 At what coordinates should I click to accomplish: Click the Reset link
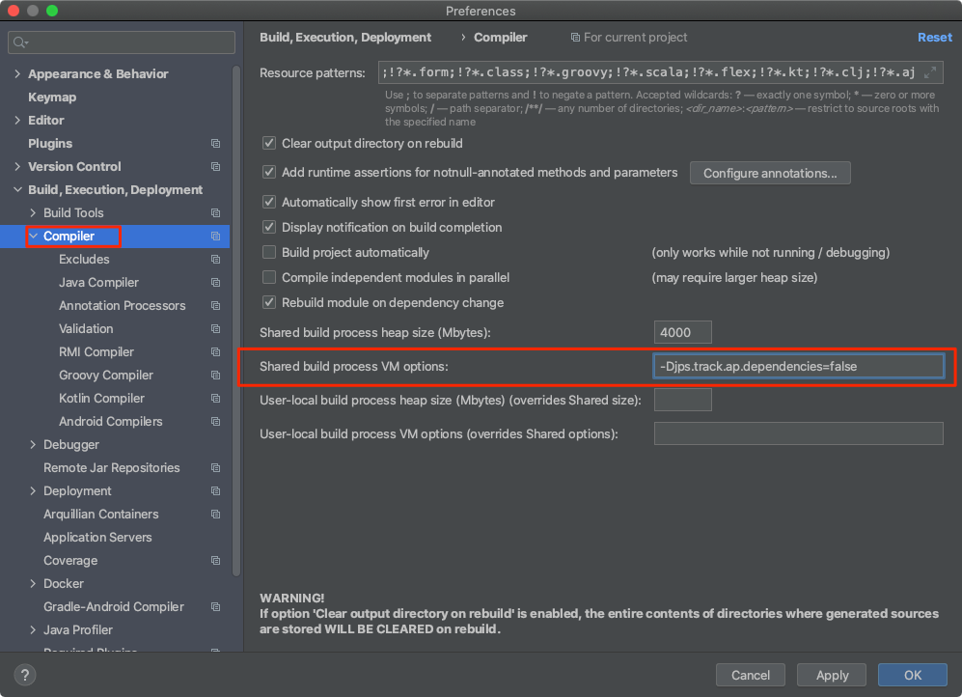click(x=934, y=38)
